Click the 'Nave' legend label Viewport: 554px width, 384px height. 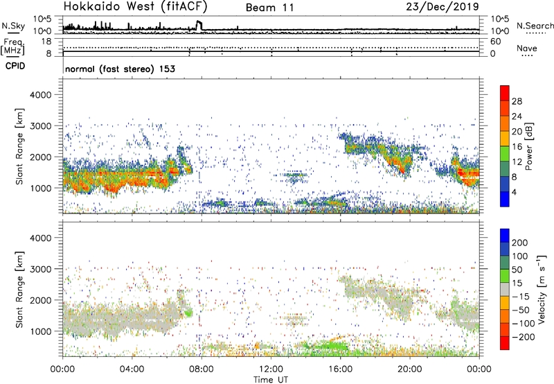pos(526,48)
